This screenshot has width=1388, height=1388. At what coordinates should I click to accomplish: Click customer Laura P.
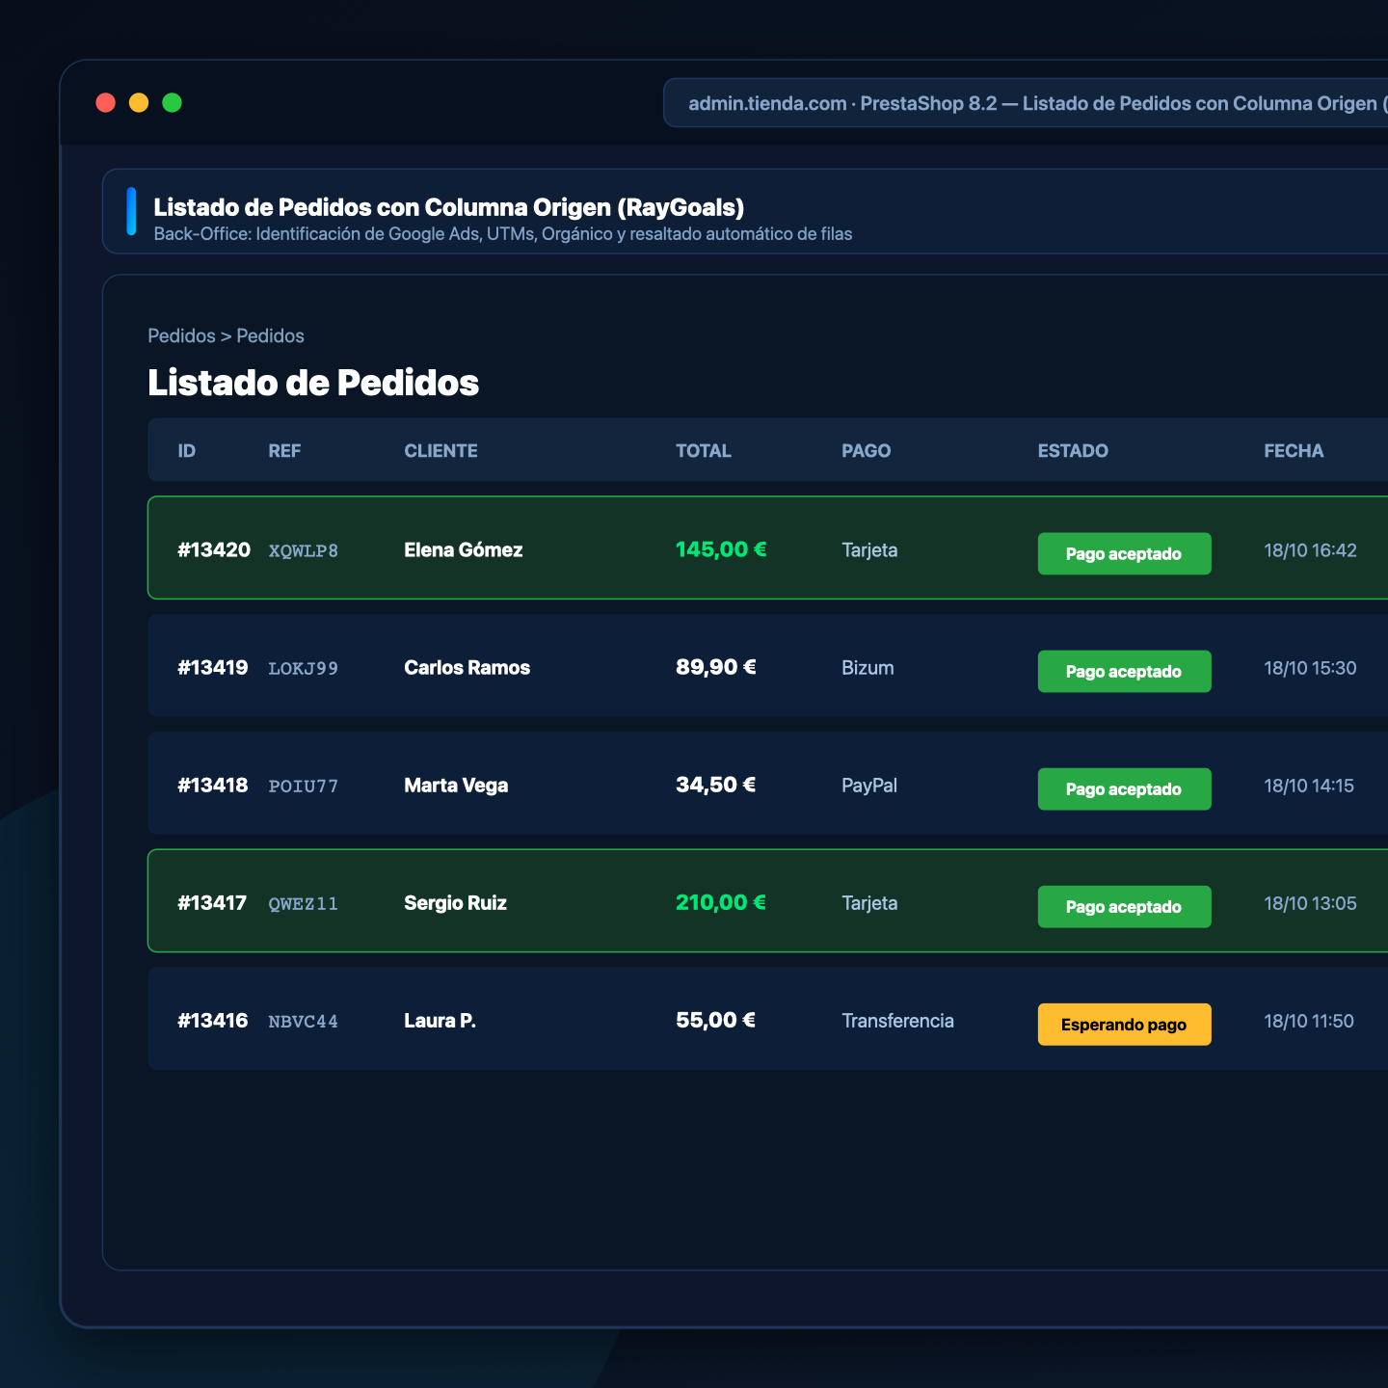pyautogui.click(x=440, y=1021)
